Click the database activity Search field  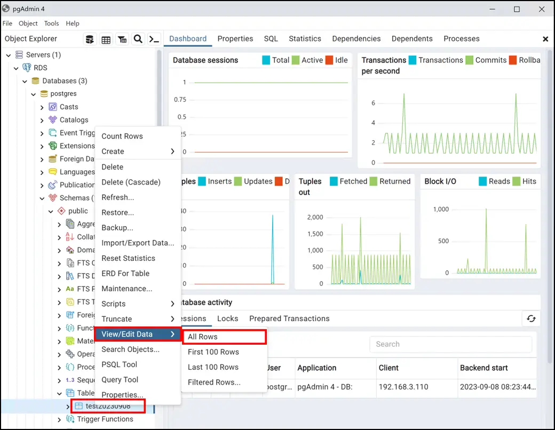(x=450, y=344)
